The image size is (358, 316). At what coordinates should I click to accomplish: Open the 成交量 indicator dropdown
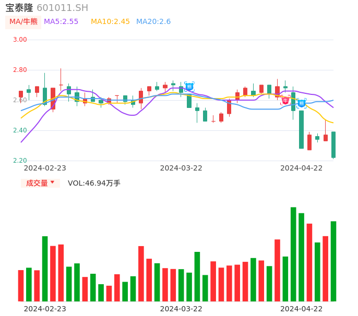click(x=41, y=183)
